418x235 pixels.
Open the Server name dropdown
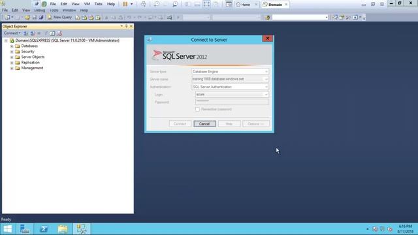click(266, 79)
